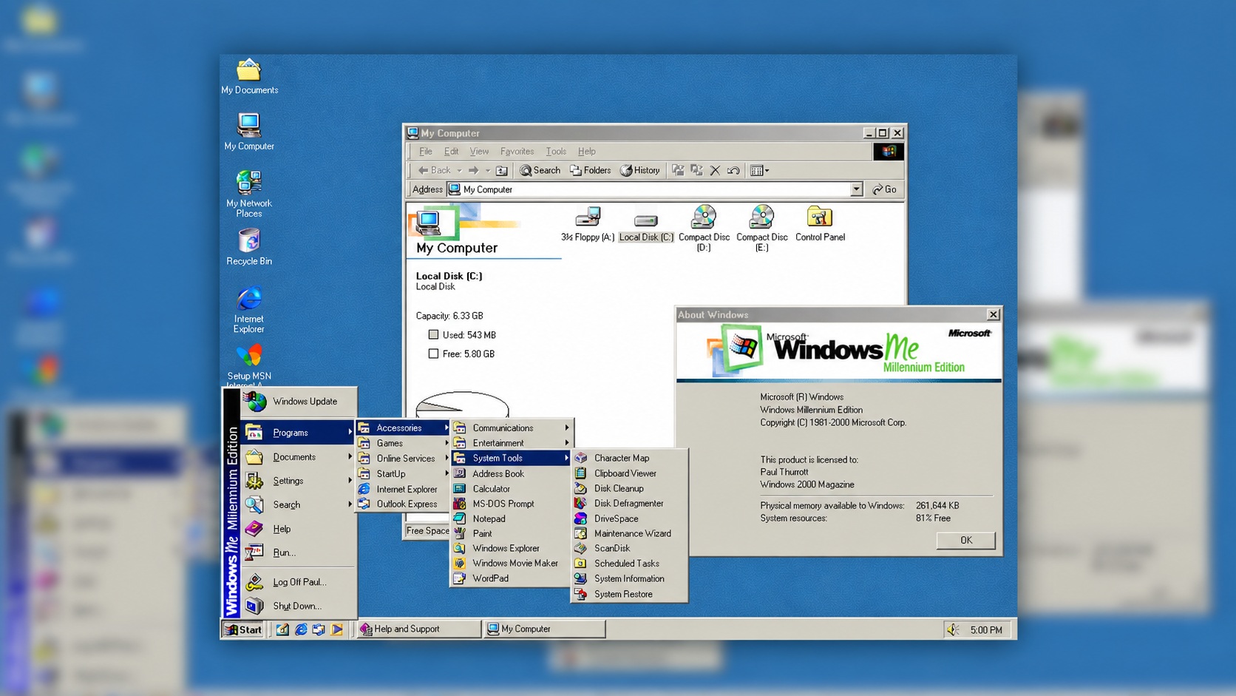Viewport: 1236px width, 696px height.
Task: Open the Help menu in My Computer
Action: click(x=587, y=152)
